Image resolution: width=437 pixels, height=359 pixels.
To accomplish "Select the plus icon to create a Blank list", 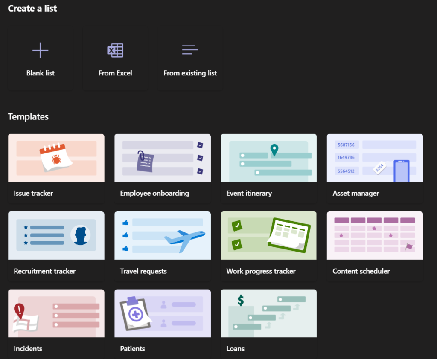I will click(40, 50).
